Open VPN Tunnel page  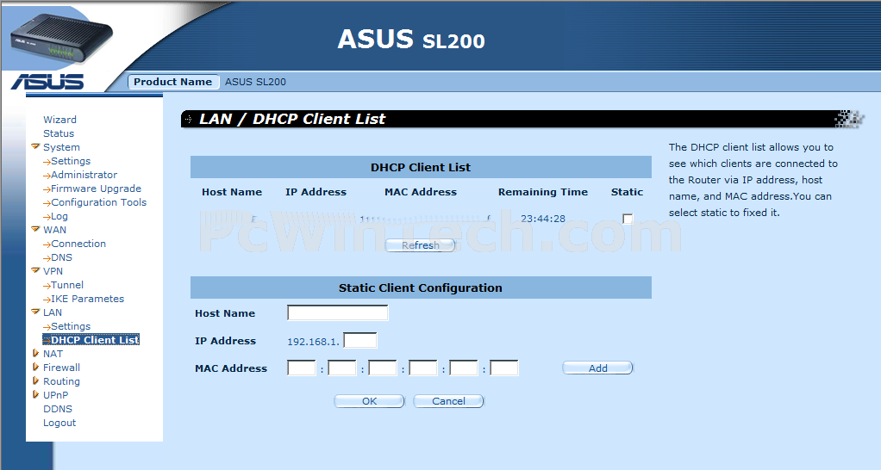[x=67, y=285]
